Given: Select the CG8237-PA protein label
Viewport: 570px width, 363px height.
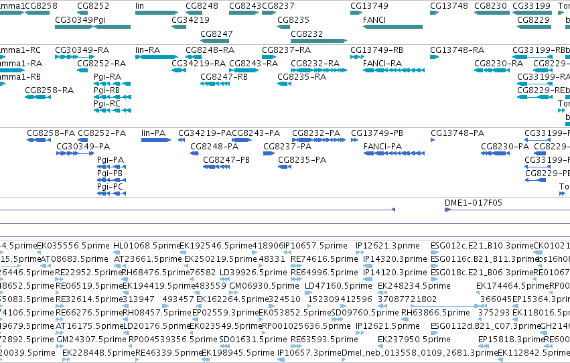Looking at the screenshot, I should coord(287,147).
